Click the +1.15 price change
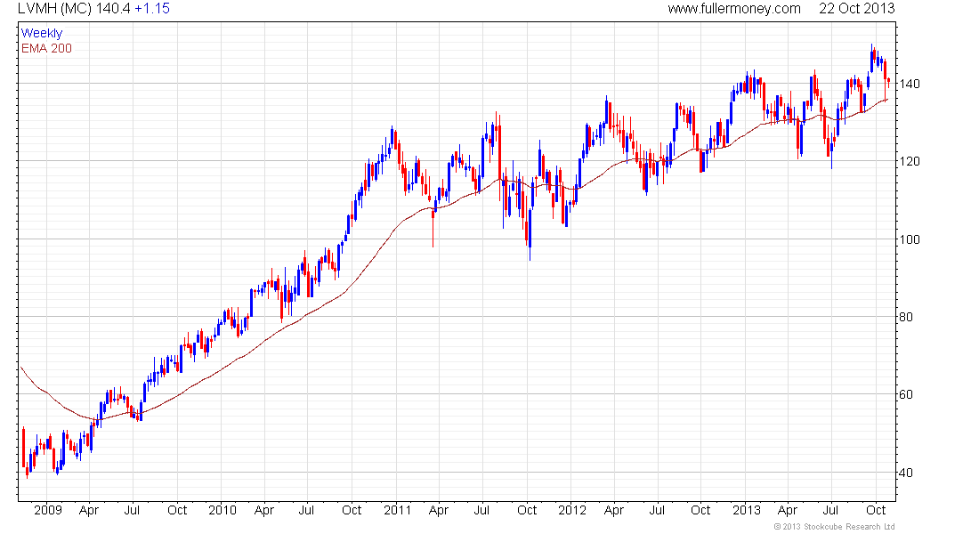 [151, 9]
